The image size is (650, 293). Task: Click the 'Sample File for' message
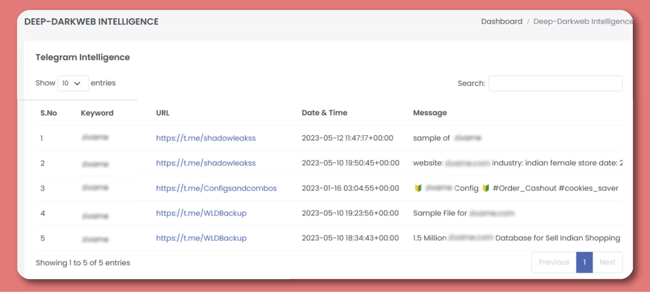tap(464, 213)
